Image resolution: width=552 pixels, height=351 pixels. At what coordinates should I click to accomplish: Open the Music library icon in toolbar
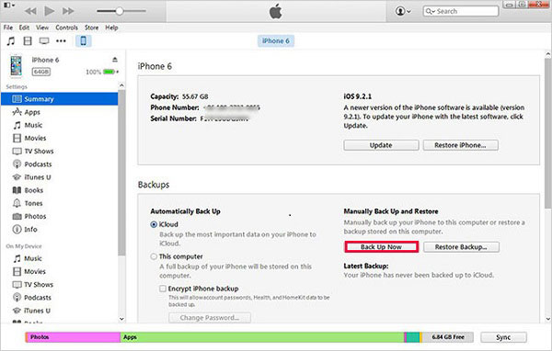[11, 41]
